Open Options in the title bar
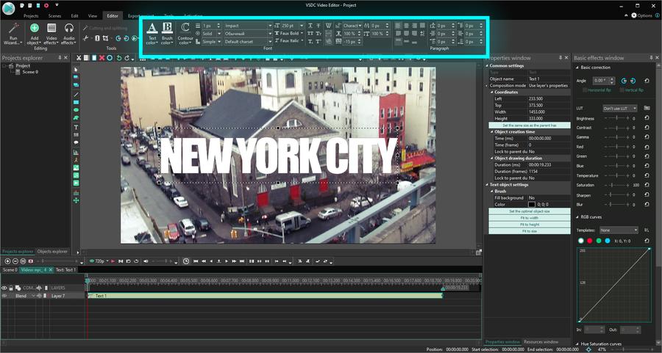 pos(641,15)
